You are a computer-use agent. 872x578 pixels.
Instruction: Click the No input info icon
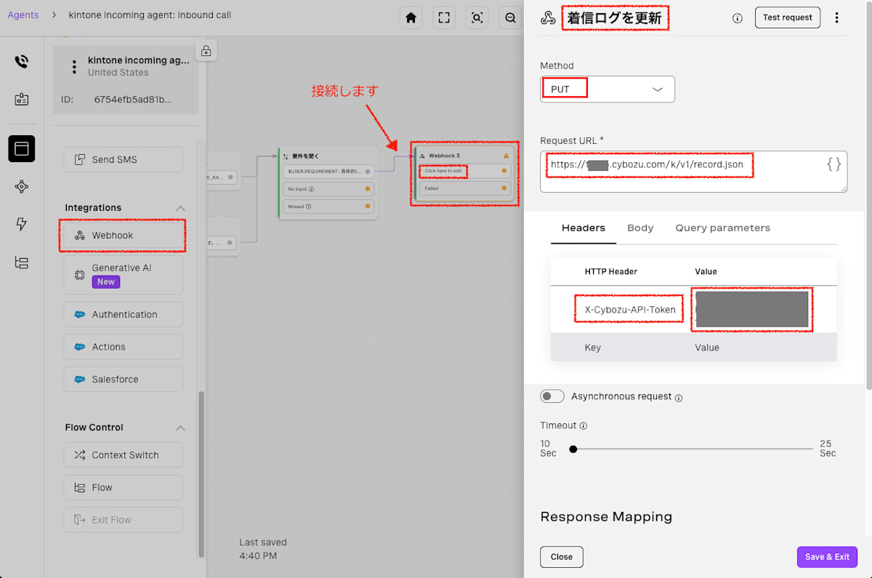tap(312, 189)
